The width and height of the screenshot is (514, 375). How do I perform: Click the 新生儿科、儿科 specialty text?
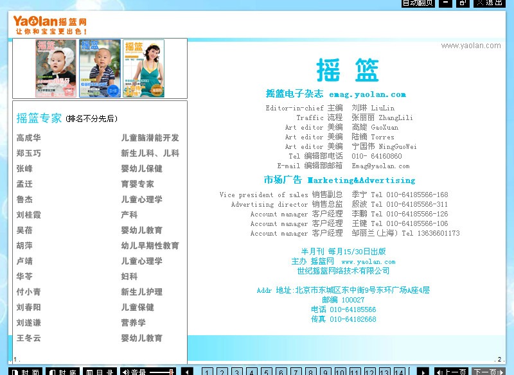pyautogui.click(x=150, y=153)
